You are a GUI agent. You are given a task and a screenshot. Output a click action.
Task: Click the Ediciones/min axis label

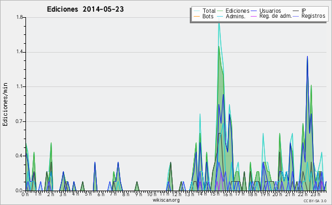(5, 104)
